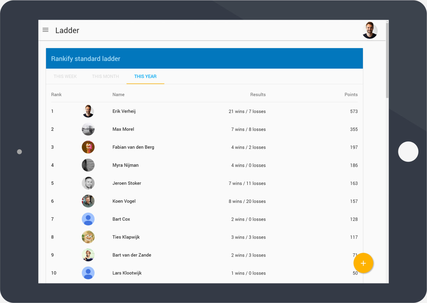Select the name Koen Vogel
Viewport: 427px width, 303px height.
pos(124,201)
